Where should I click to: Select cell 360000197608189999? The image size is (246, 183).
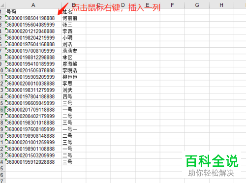point(33,129)
